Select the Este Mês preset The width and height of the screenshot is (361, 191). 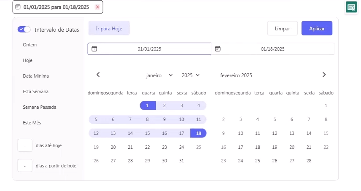pyautogui.click(x=32, y=123)
